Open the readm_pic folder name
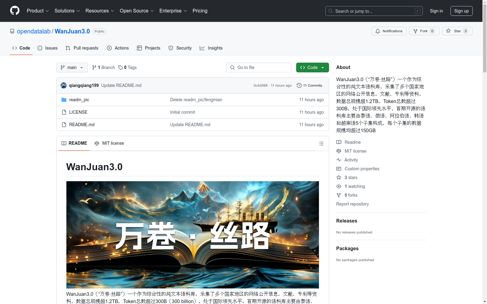This screenshot has height=304, width=487. (x=79, y=100)
